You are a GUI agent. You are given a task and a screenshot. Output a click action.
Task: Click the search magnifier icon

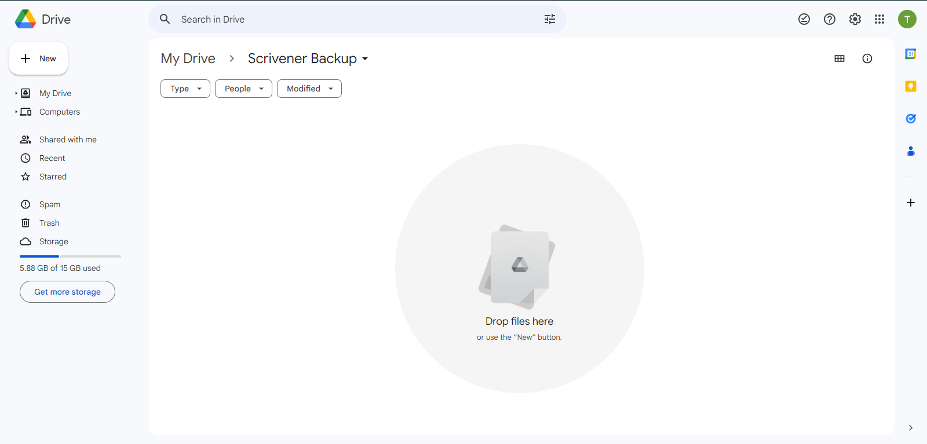coord(165,19)
